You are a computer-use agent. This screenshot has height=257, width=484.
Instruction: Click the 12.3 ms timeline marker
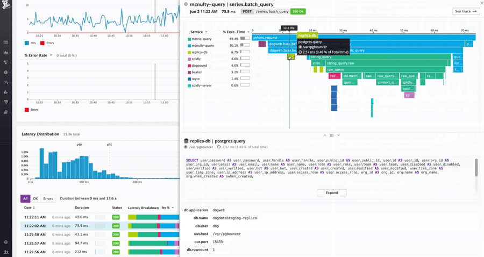click(x=289, y=28)
